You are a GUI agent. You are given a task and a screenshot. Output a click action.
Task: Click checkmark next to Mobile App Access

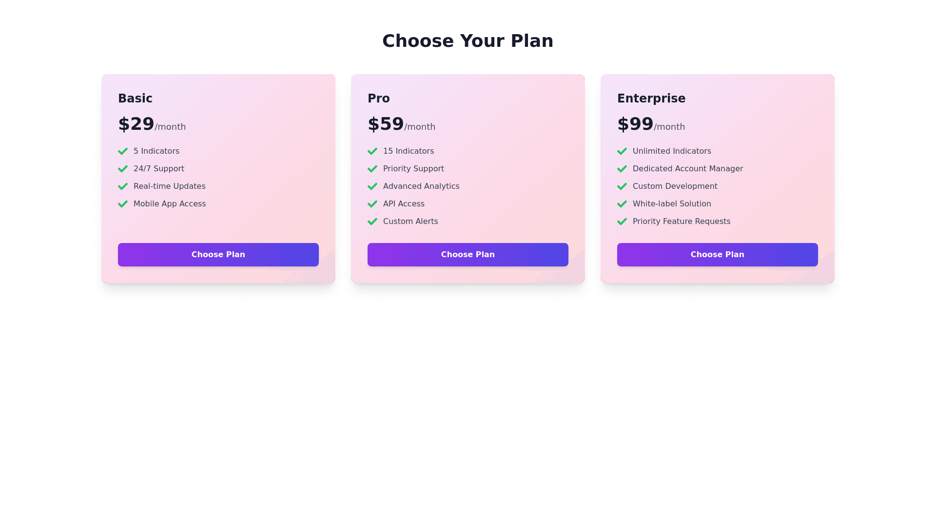click(123, 204)
